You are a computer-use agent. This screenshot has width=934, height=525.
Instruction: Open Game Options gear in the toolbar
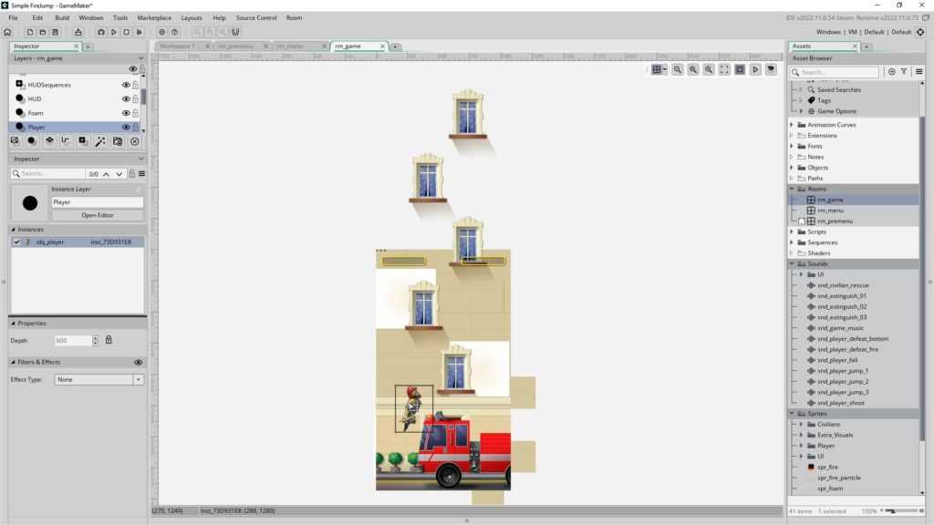161,32
